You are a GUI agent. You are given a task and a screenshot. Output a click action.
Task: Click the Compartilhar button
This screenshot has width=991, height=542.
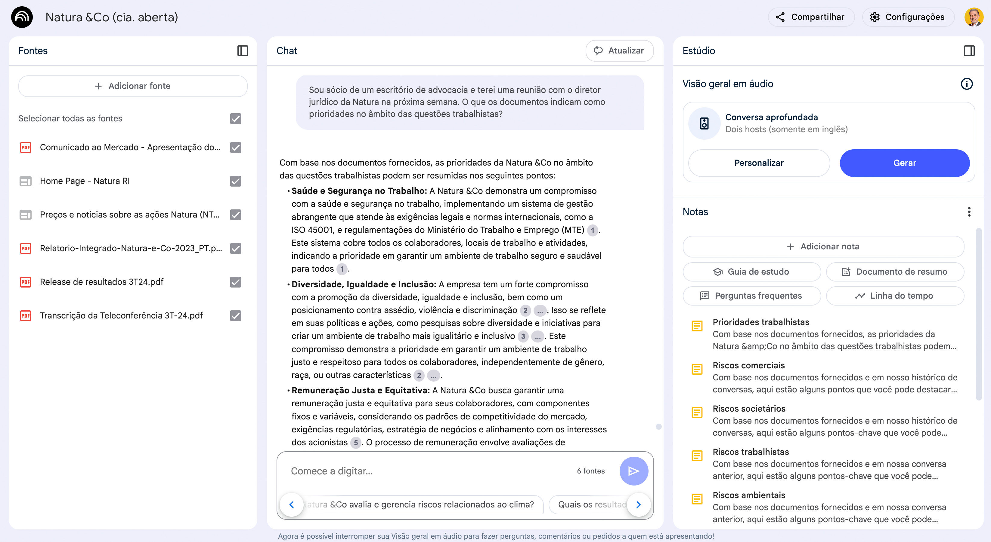[x=811, y=17]
